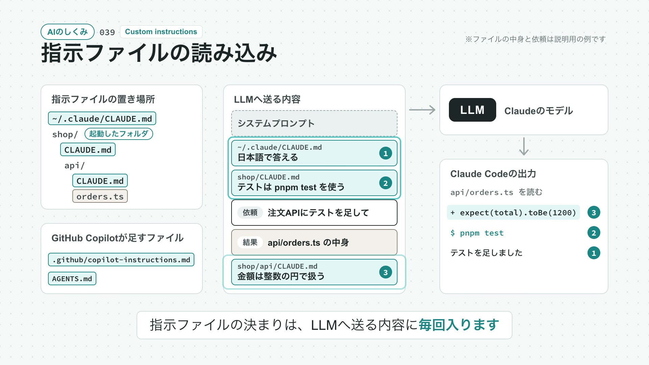This screenshot has width=649, height=365.
Task: Click badge 1 beside テストを足しました
Action: point(594,253)
